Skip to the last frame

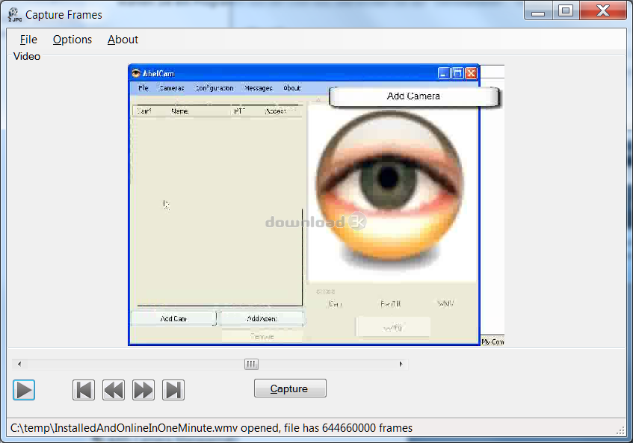click(173, 390)
